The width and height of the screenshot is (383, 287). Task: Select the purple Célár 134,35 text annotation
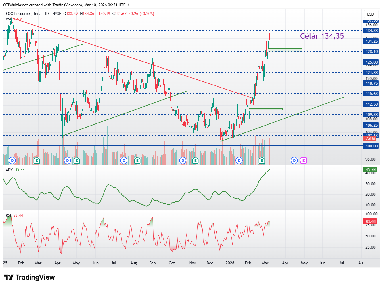[x=322, y=36]
